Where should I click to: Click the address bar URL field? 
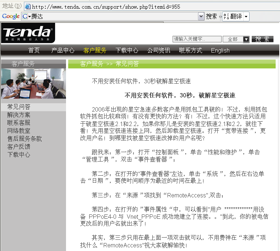[x=152, y=7]
